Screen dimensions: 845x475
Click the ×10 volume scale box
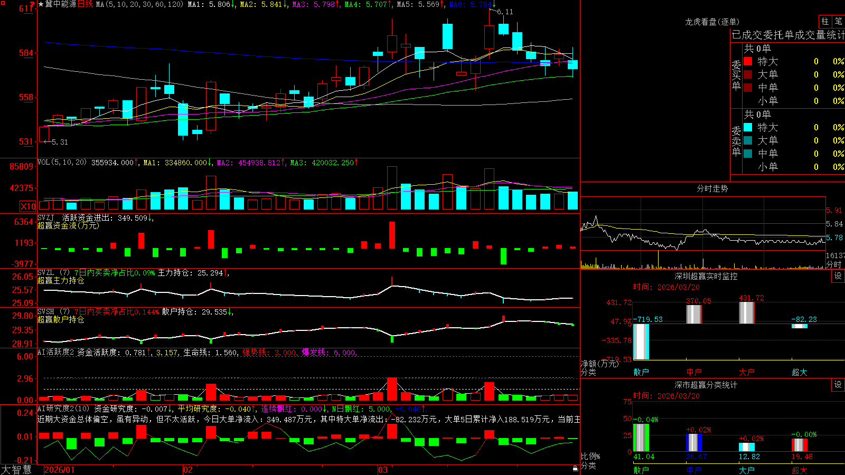tap(28, 206)
